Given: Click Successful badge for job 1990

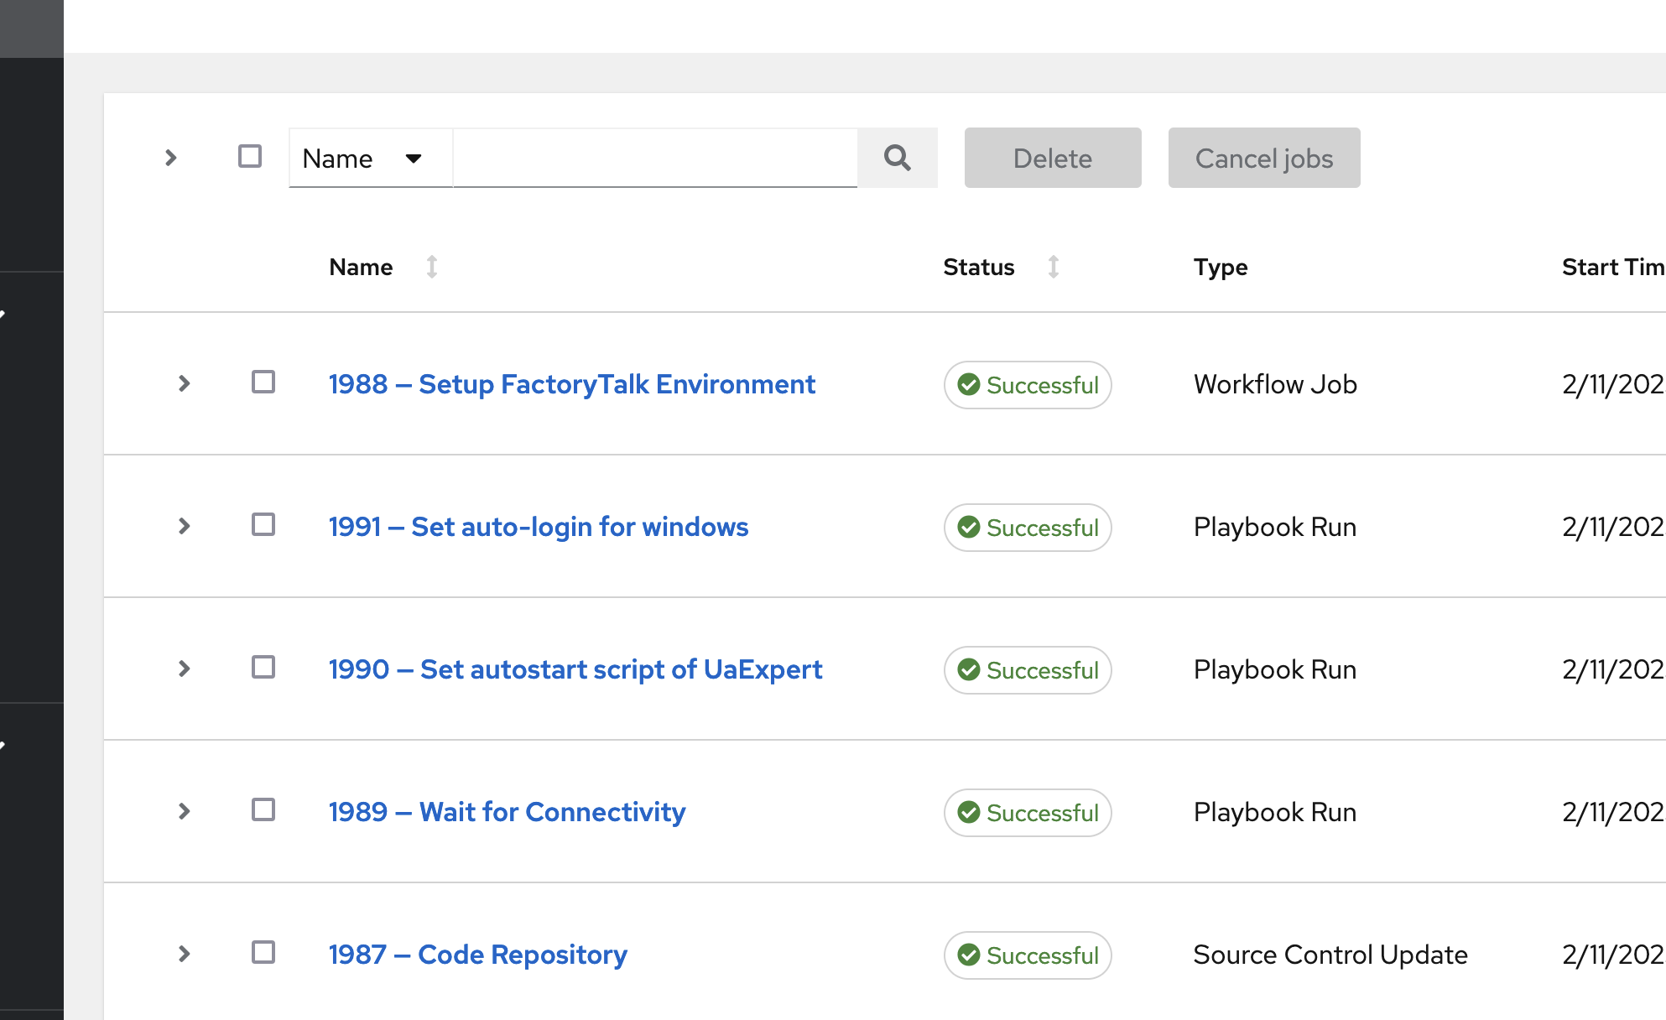Looking at the screenshot, I should (1028, 670).
